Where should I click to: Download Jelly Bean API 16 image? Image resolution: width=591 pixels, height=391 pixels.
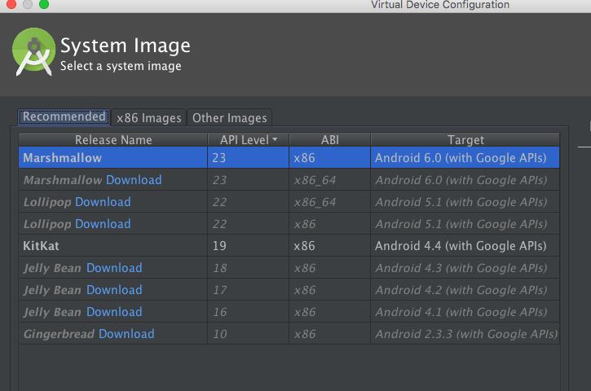click(x=114, y=312)
